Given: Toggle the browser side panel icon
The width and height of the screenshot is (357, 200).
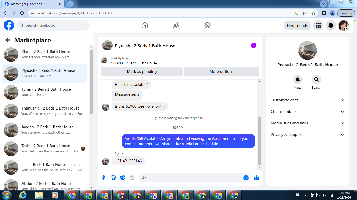Looking at the screenshot, I should point(324,13).
